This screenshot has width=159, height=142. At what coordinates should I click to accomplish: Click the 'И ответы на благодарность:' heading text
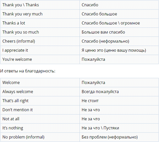click(x=28, y=71)
